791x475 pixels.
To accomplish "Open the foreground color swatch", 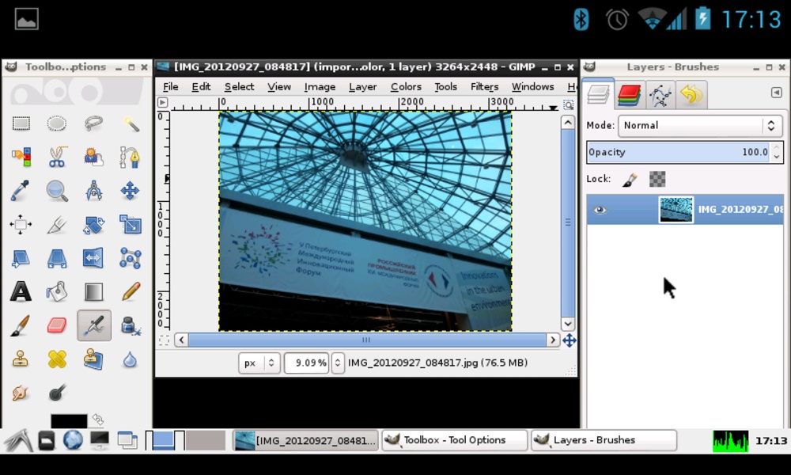I will [x=69, y=421].
